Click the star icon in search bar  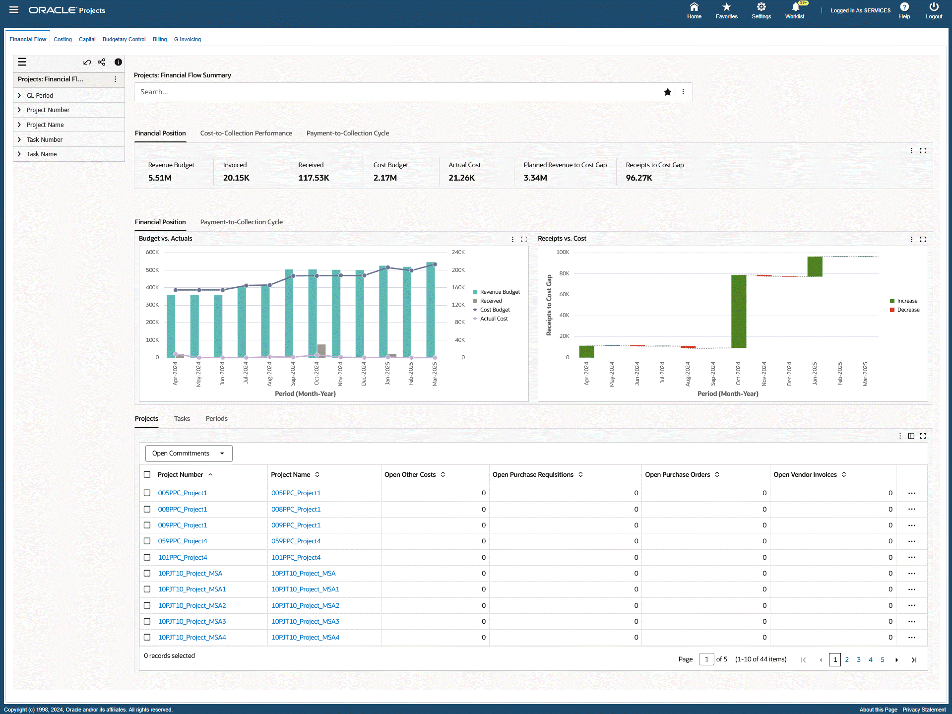tap(668, 92)
